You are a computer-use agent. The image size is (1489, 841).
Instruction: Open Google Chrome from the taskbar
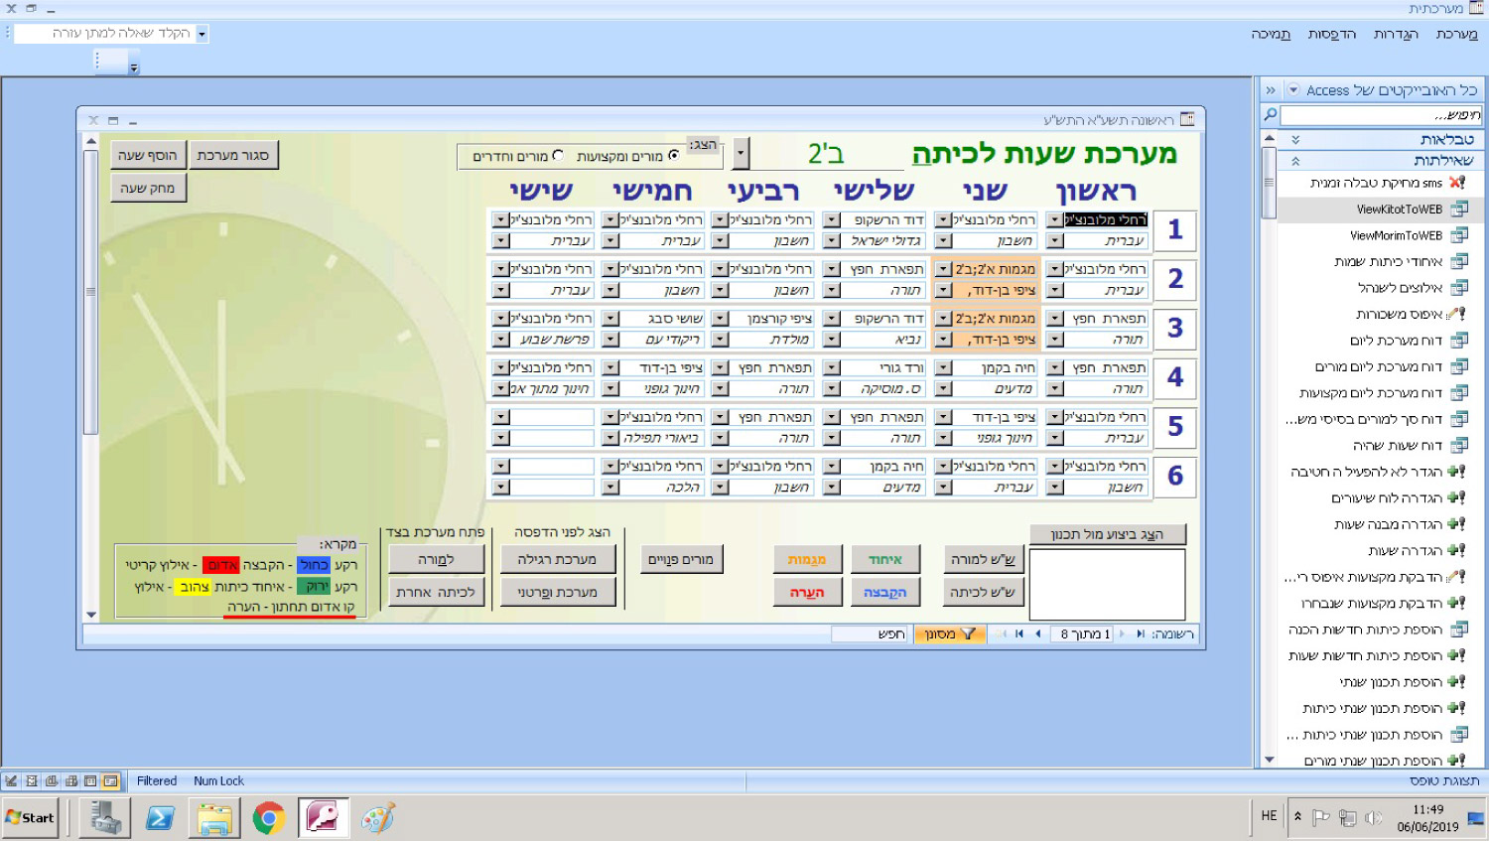pos(268,818)
